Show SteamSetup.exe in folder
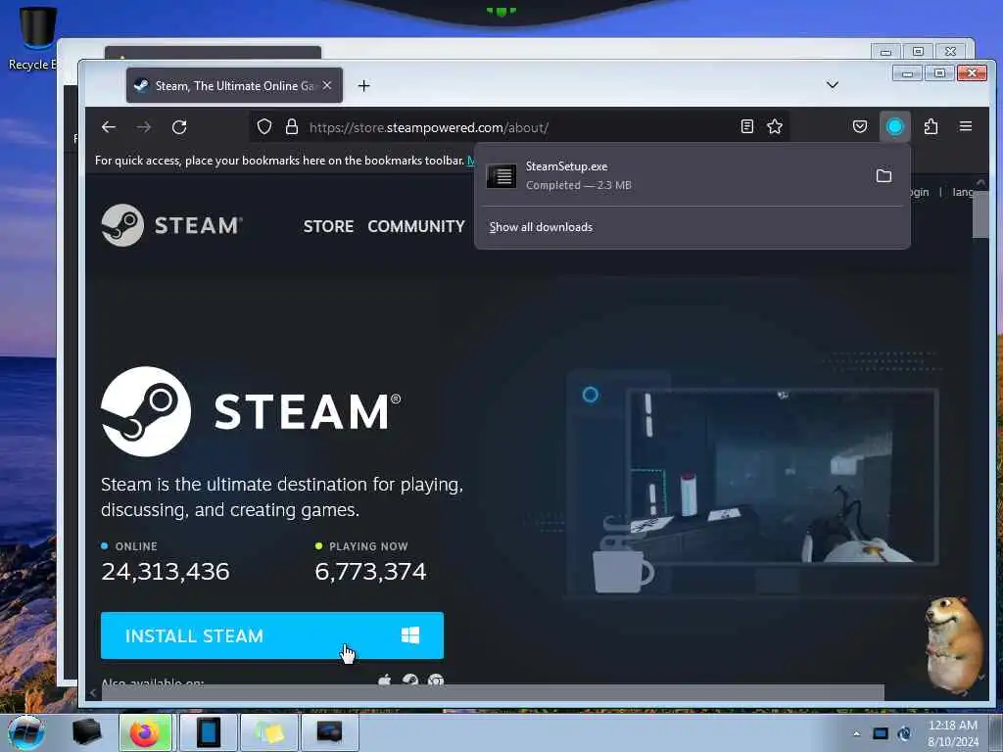The width and height of the screenshot is (1003, 752). point(884,175)
